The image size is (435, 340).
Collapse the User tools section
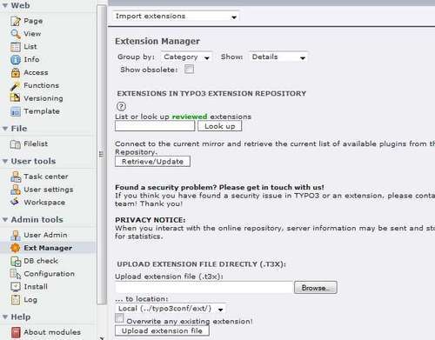[4, 161]
